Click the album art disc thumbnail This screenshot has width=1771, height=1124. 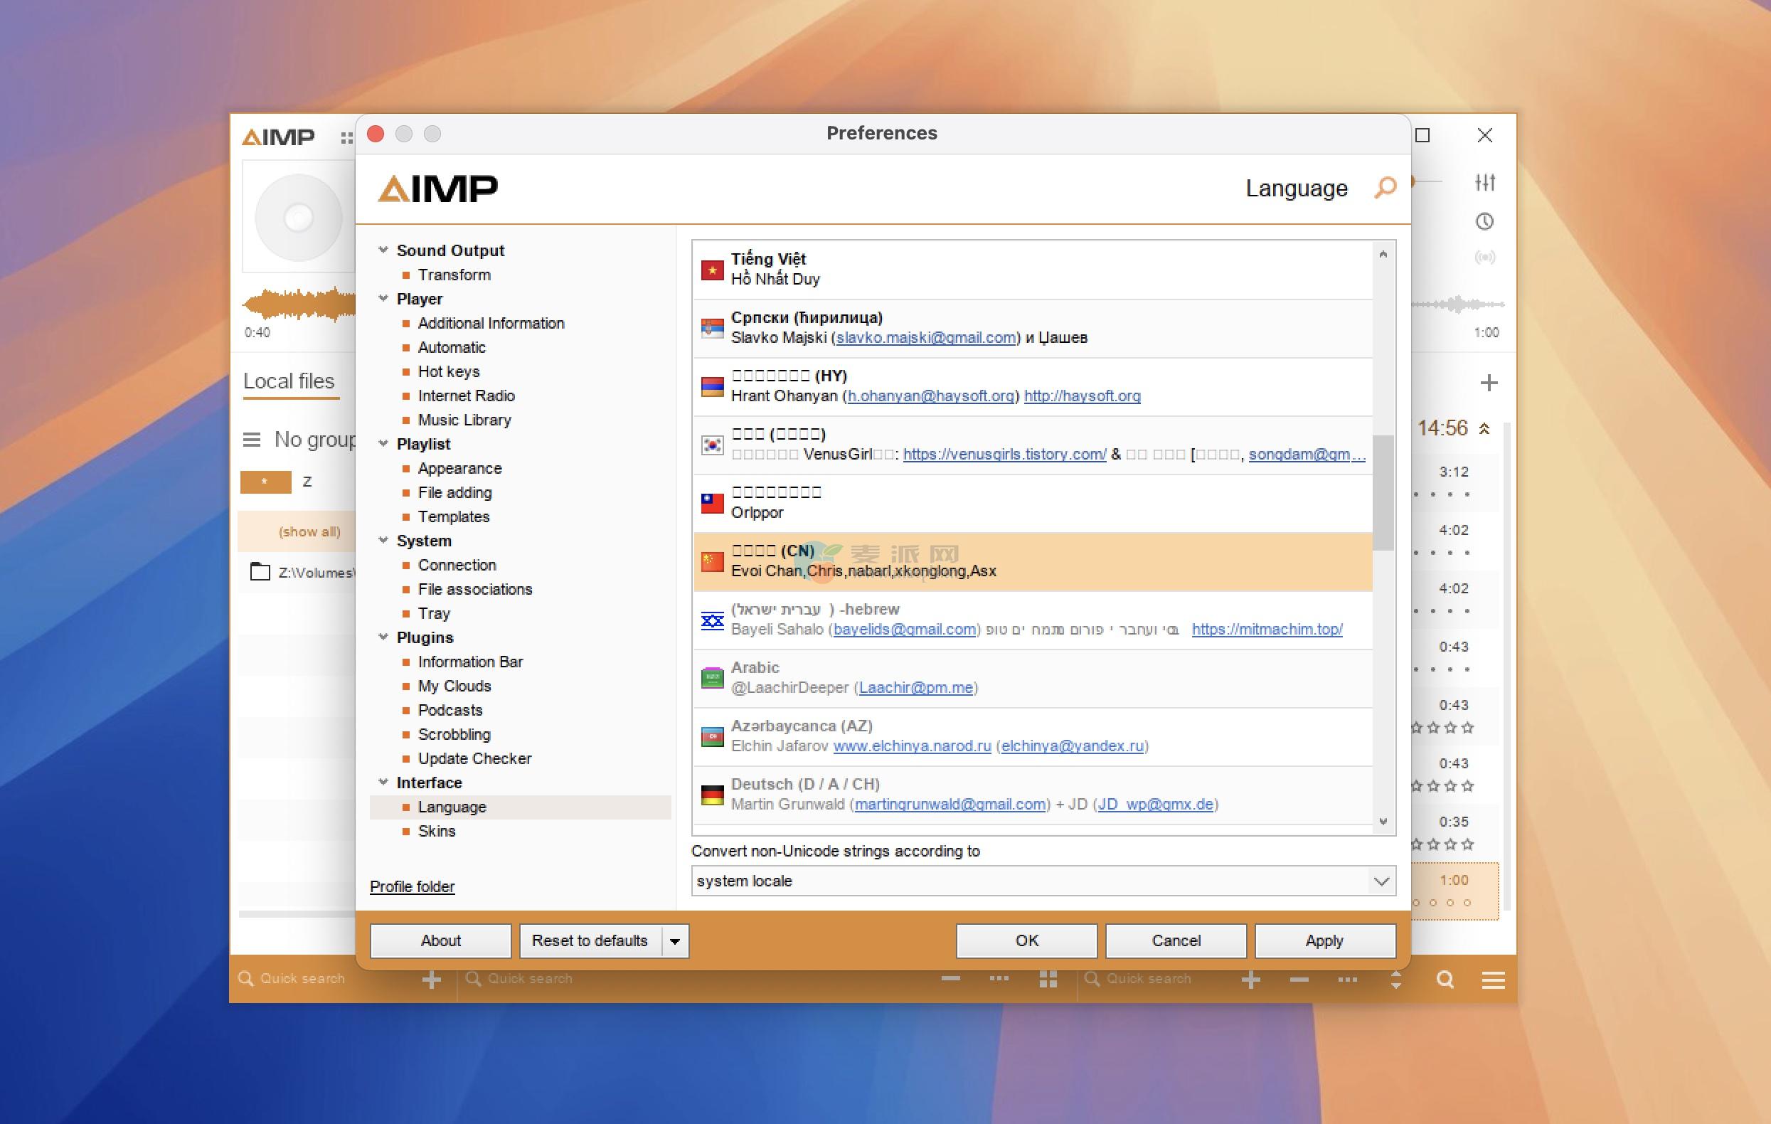coord(298,218)
